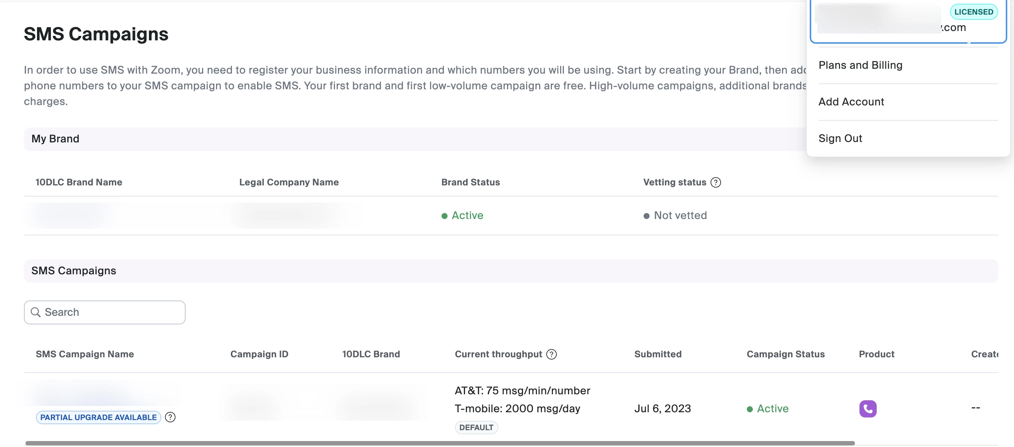Click help icon beside Partial Upgrade Available
This screenshot has width=1014, height=447.
coord(170,417)
